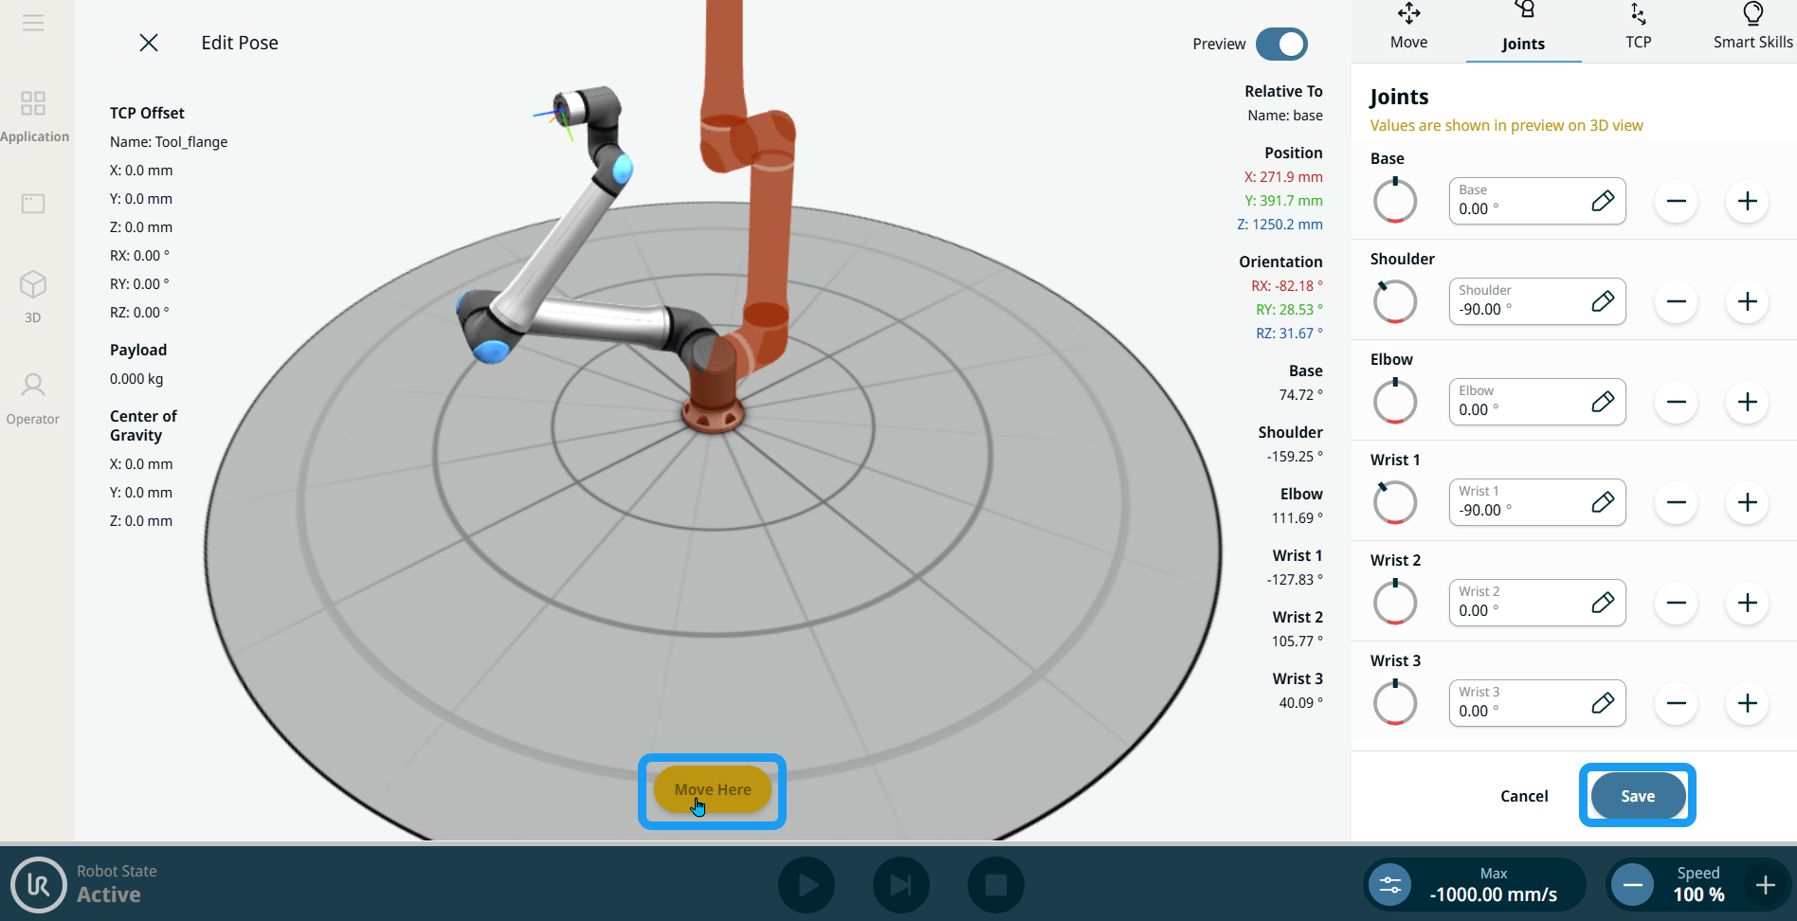
Task: Open the max speed sliders settings icon
Action: pos(1389,885)
